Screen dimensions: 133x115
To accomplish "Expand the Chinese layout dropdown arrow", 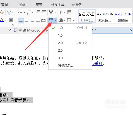I will 55,12.
